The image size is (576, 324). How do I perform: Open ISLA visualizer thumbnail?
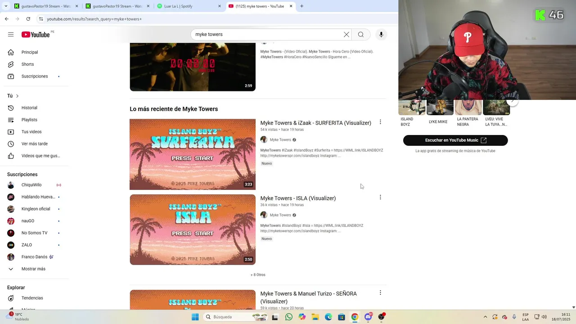pyautogui.click(x=193, y=229)
